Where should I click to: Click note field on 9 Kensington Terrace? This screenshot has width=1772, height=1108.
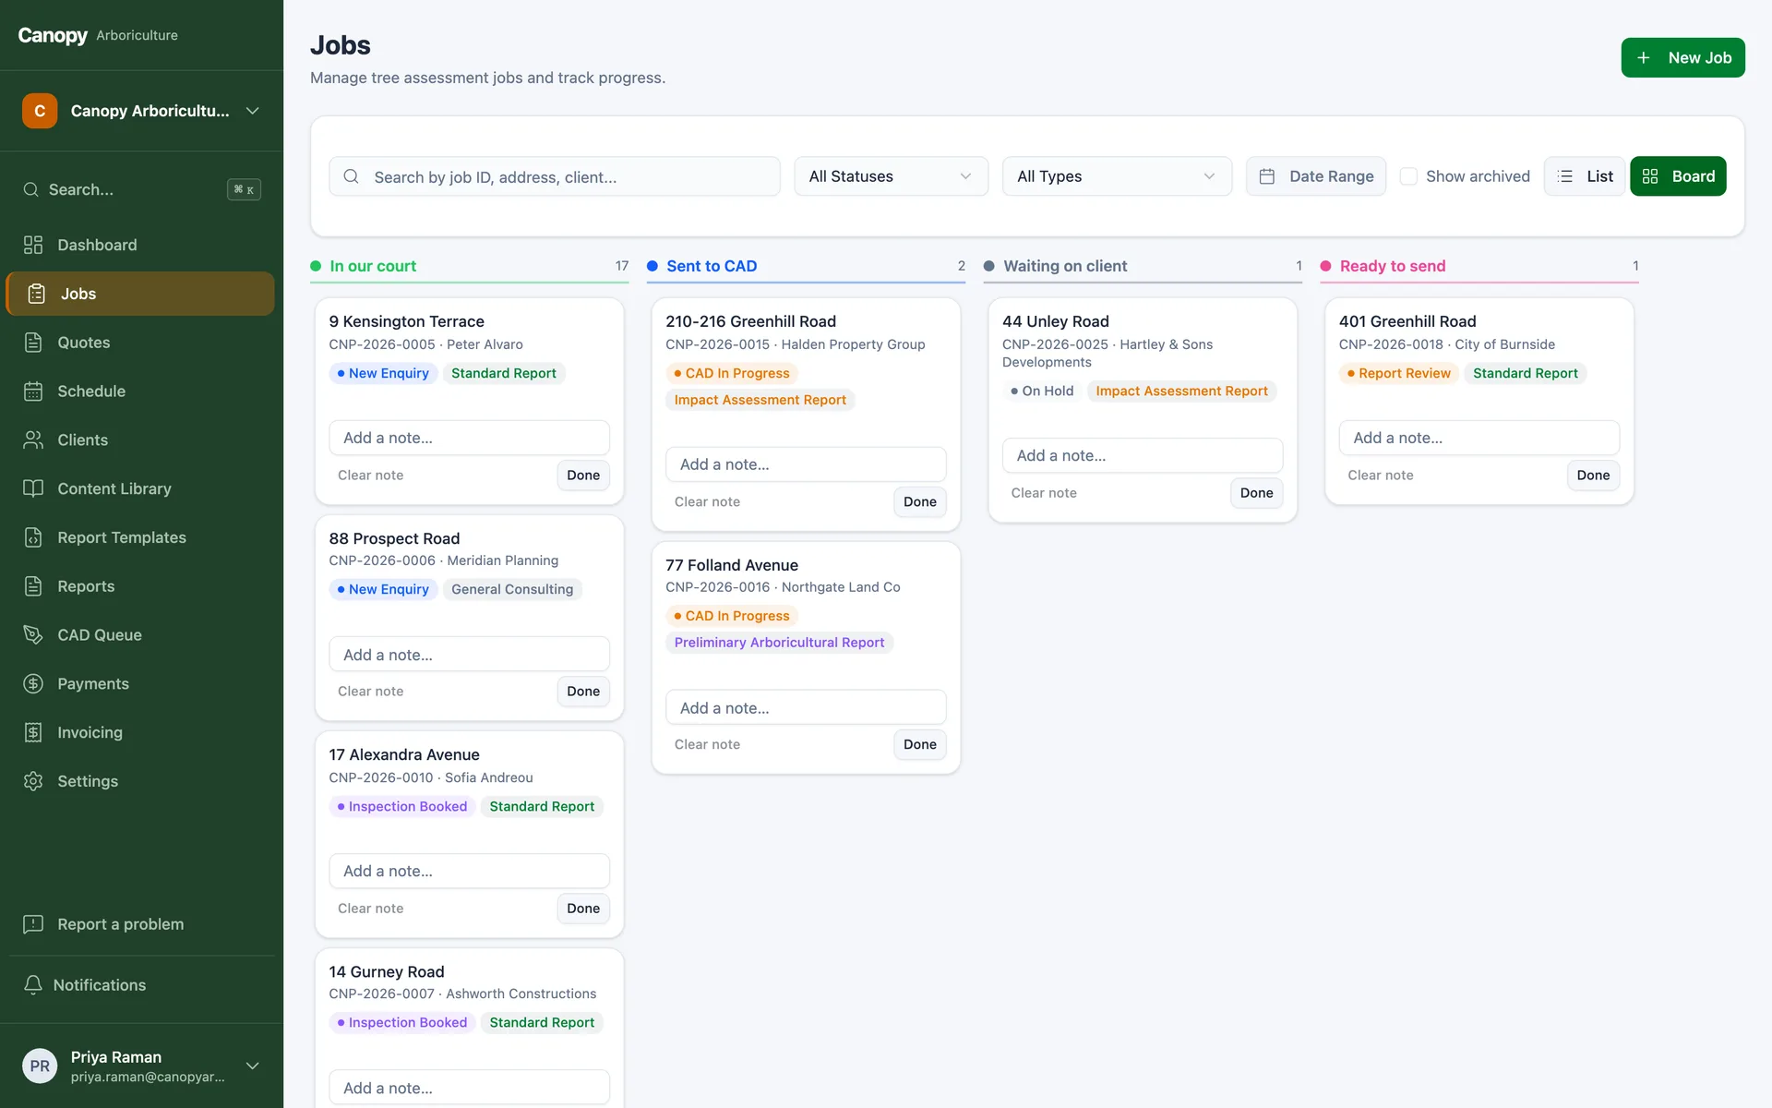tap(469, 438)
